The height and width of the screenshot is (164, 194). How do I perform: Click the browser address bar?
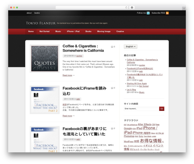point(92,7)
